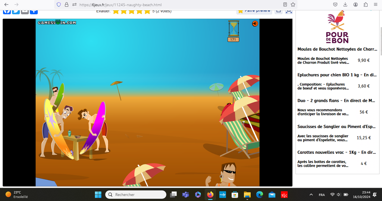Viewport: 382px width, 201px height.
Task: Open the Duo - 2 grands flans ad
Action: tap(336, 100)
